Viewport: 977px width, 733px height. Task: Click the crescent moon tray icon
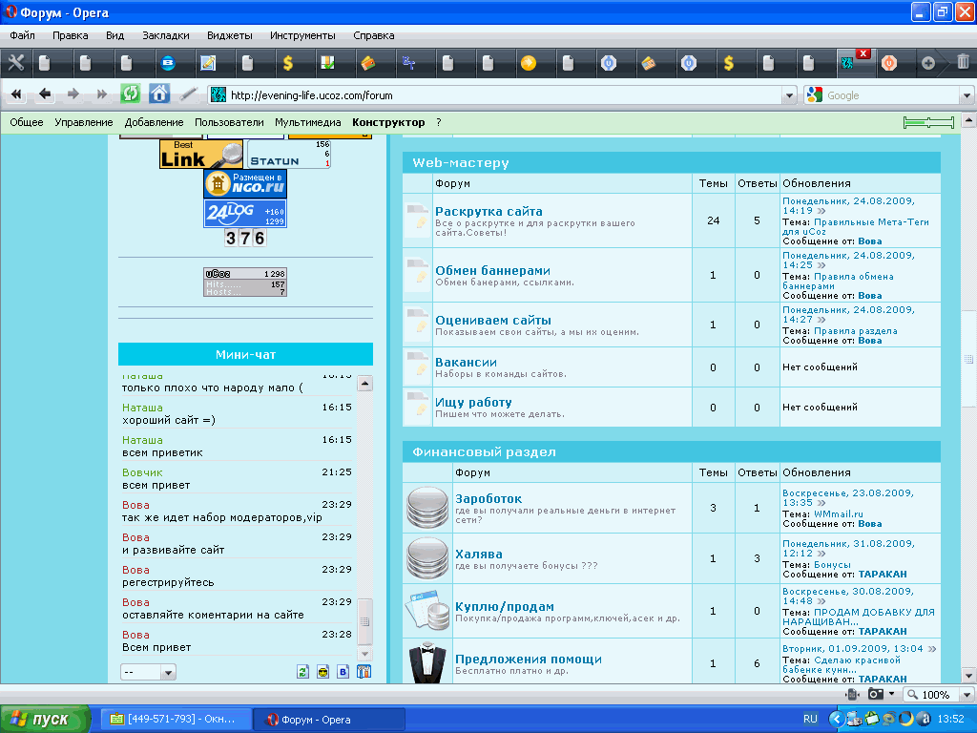coord(906,719)
